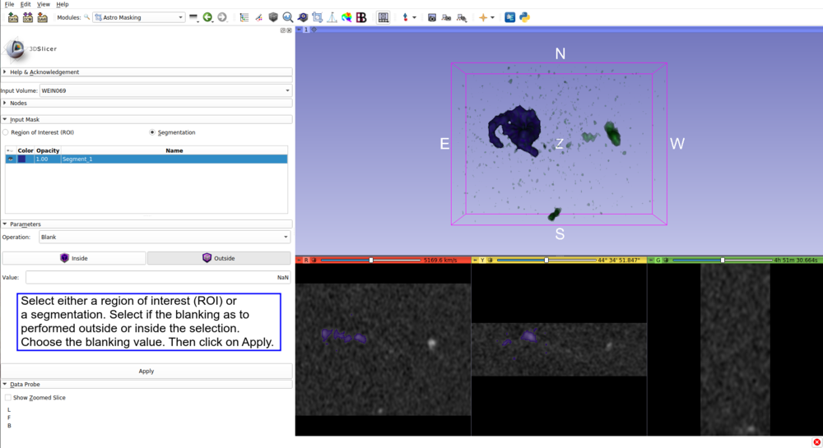The width and height of the screenshot is (823, 448).
Task: Open the Help menu
Action: click(x=62, y=4)
